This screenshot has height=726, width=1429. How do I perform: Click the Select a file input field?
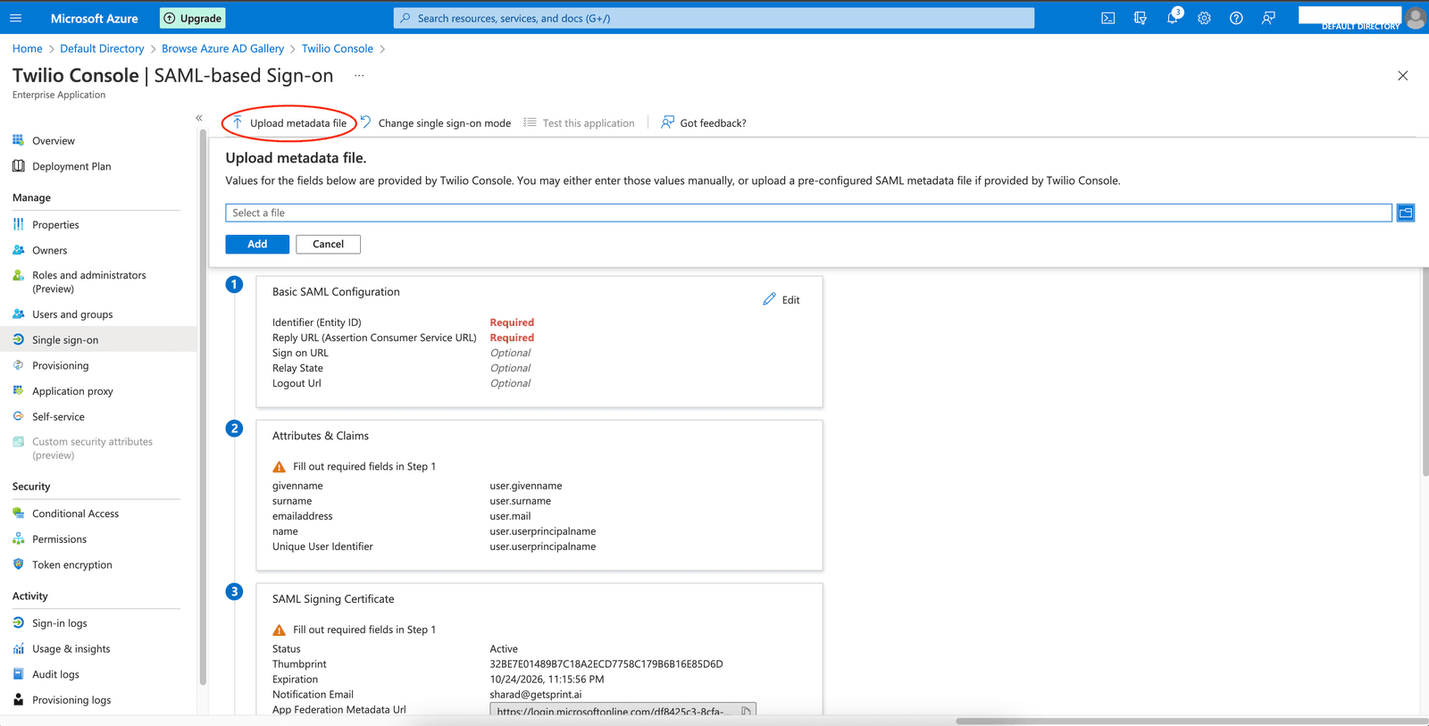[807, 213]
